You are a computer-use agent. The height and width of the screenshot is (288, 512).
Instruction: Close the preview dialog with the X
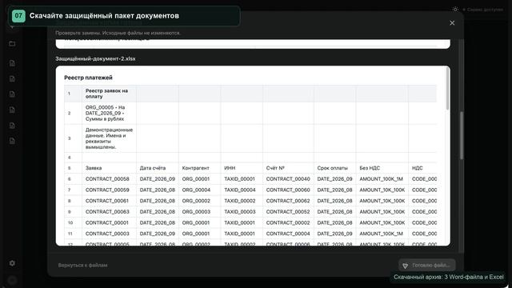pyautogui.click(x=452, y=23)
